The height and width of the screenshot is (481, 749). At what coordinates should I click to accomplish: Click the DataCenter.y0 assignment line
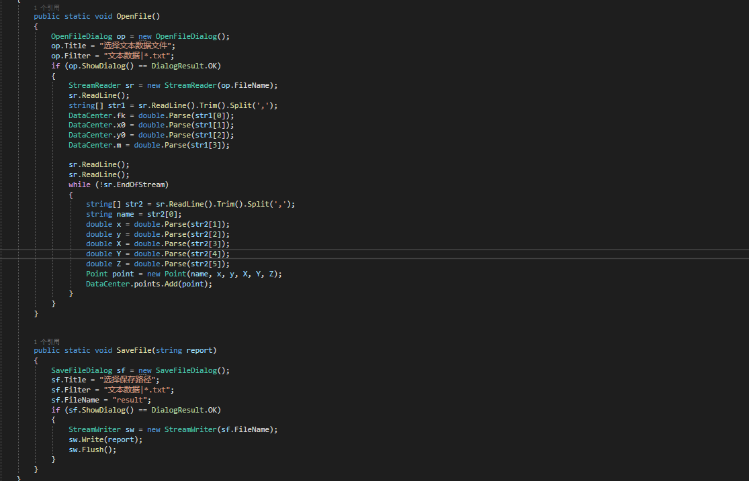click(x=151, y=135)
